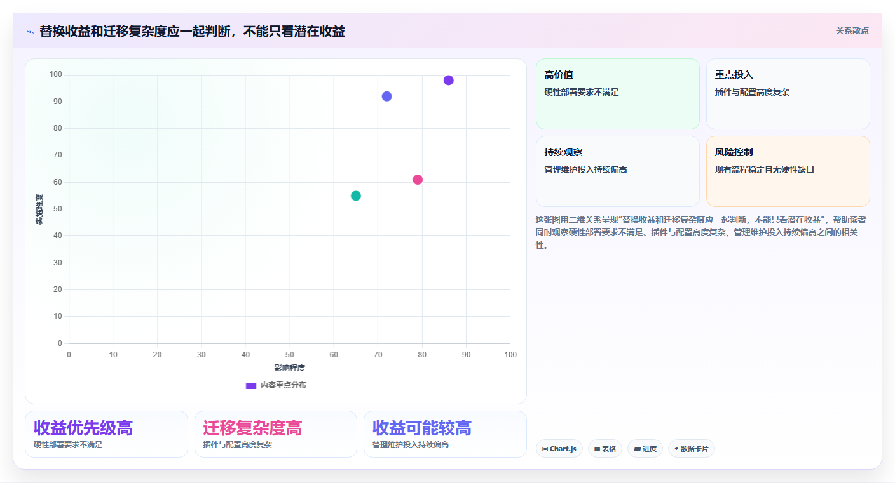Select the 表格 chip
This screenshot has width=895, height=483.
click(605, 449)
